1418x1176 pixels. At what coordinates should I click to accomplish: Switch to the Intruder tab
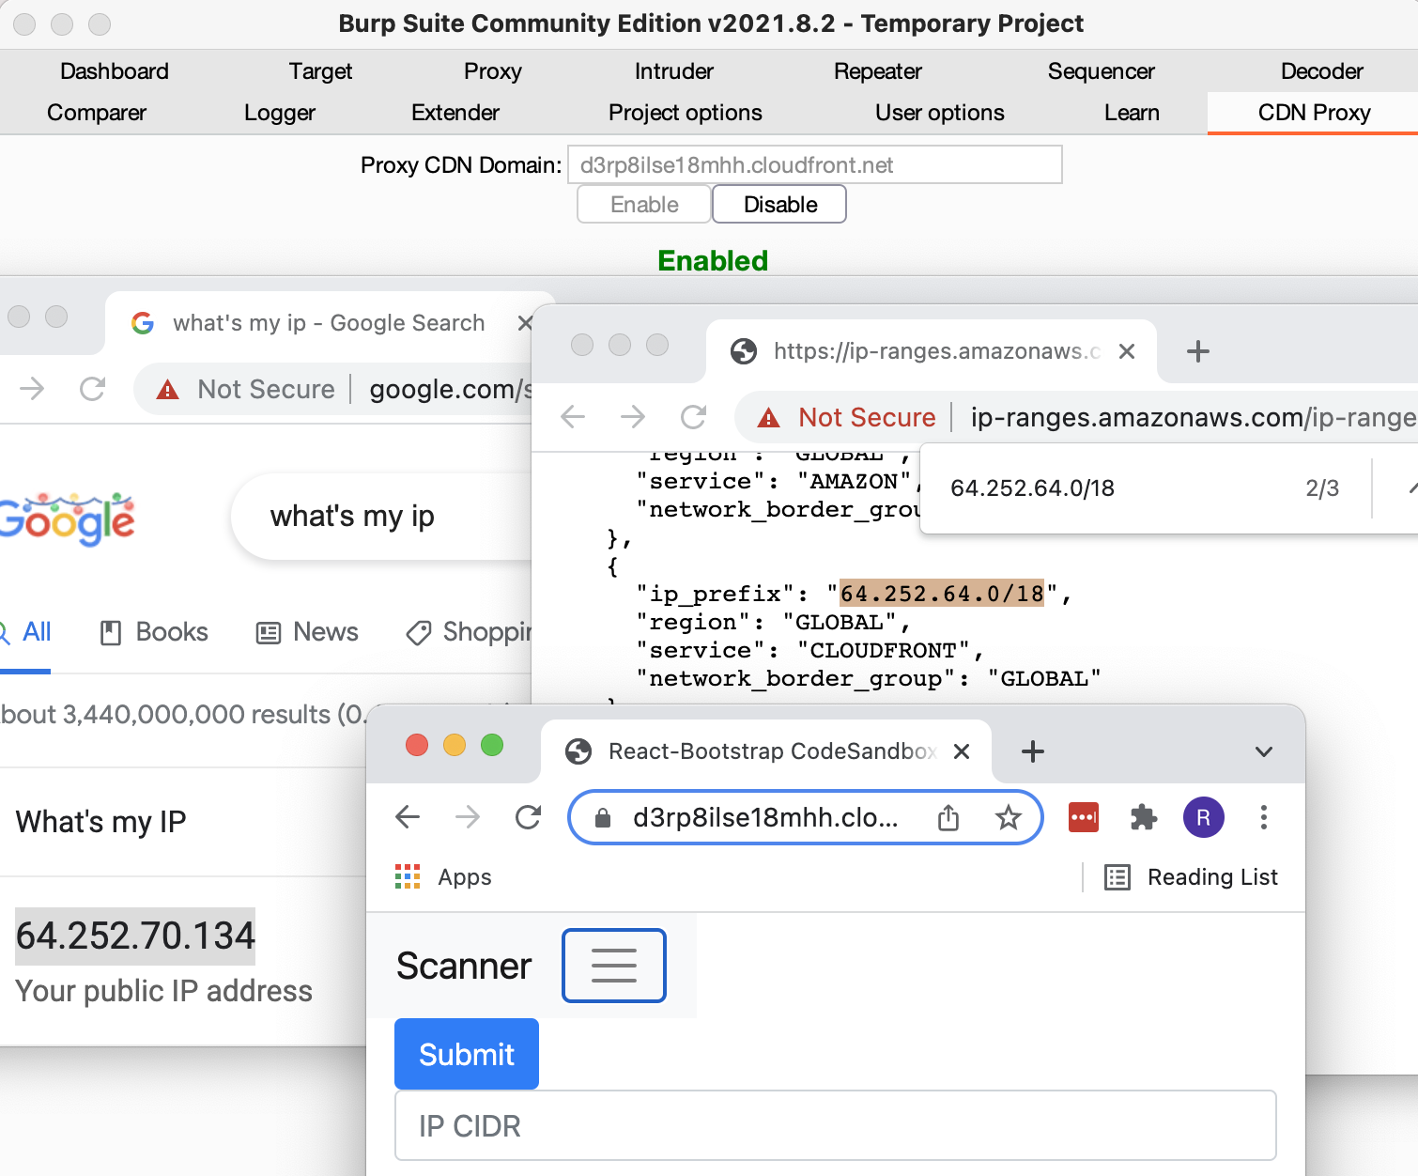[674, 71]
